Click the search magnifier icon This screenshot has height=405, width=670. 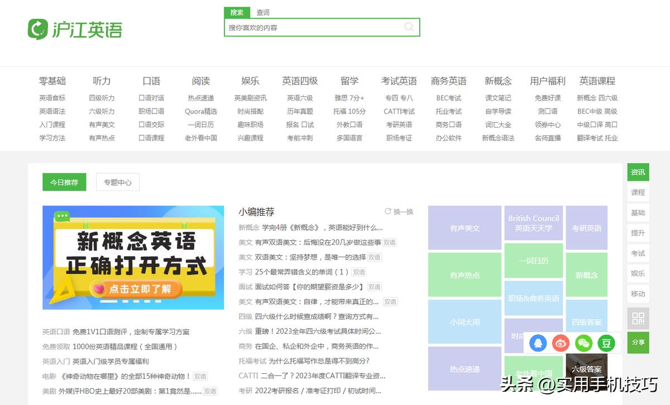pyautogui.click(x=409, y=27)
